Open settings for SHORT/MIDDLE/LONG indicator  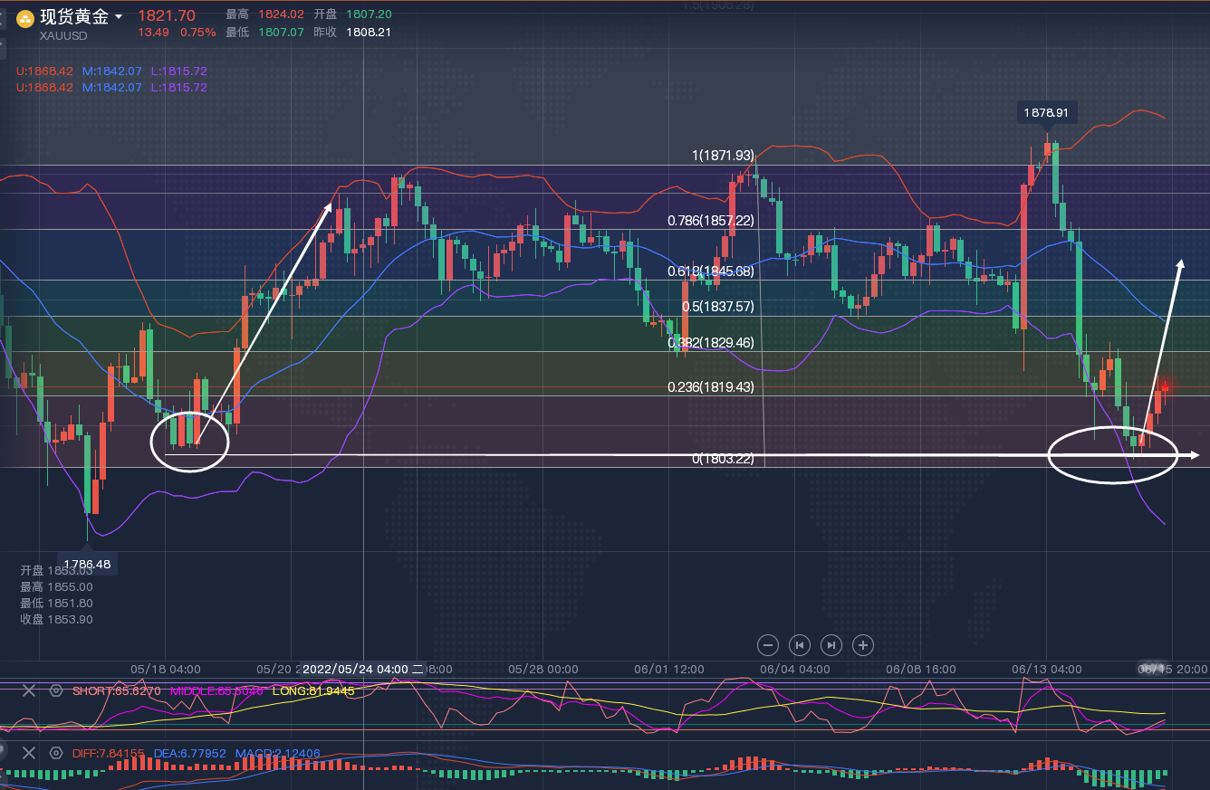(x=56, y=690)
